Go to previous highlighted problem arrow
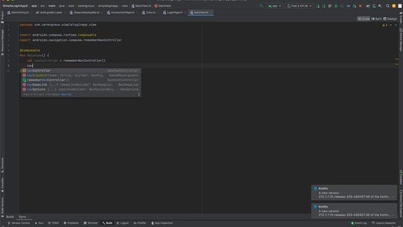Screen dimensions: 403x227 (x=391, y=25)
